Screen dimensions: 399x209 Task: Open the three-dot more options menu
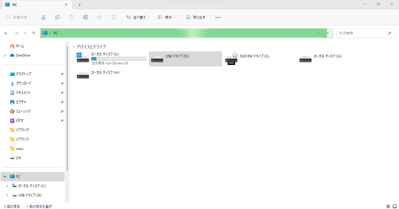[x=218, y=18]
